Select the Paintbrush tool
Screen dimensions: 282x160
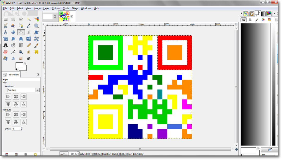tap(37, 45)
